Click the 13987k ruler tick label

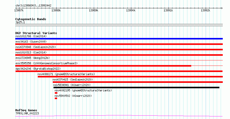point(19,10)
